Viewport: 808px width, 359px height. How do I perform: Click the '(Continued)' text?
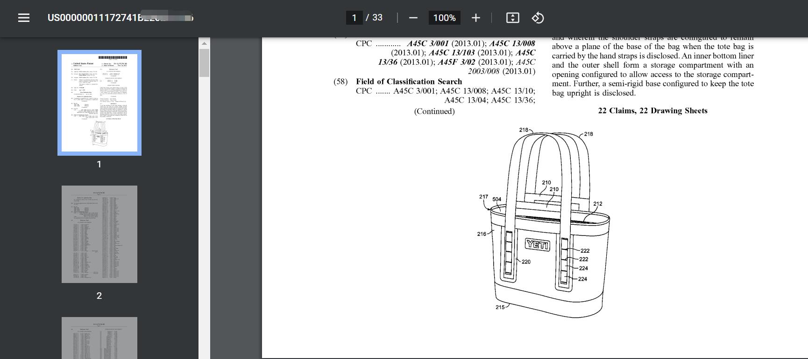click(434, 111)
